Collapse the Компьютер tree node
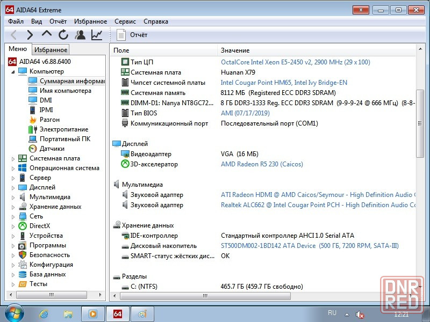This screenshot has height=322, width=430. click(13, 72)
